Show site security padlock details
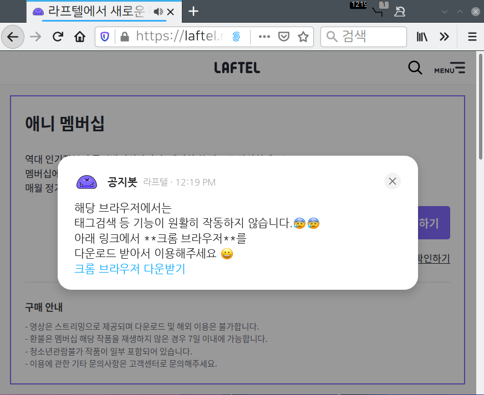 (125, 37)
